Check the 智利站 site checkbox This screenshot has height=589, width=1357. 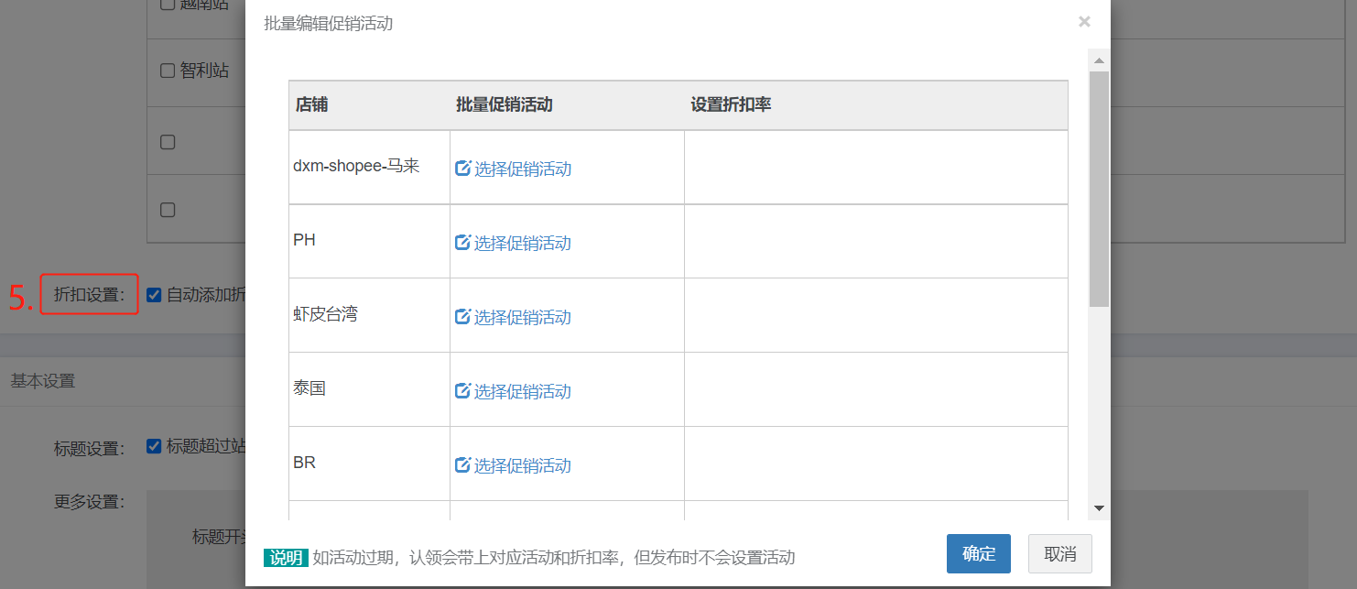(168, 71)
